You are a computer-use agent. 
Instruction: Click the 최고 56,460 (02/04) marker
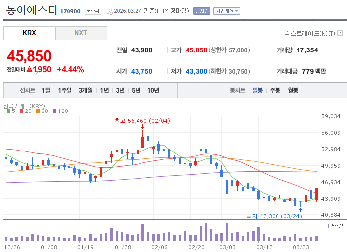[x=142, y=121]
